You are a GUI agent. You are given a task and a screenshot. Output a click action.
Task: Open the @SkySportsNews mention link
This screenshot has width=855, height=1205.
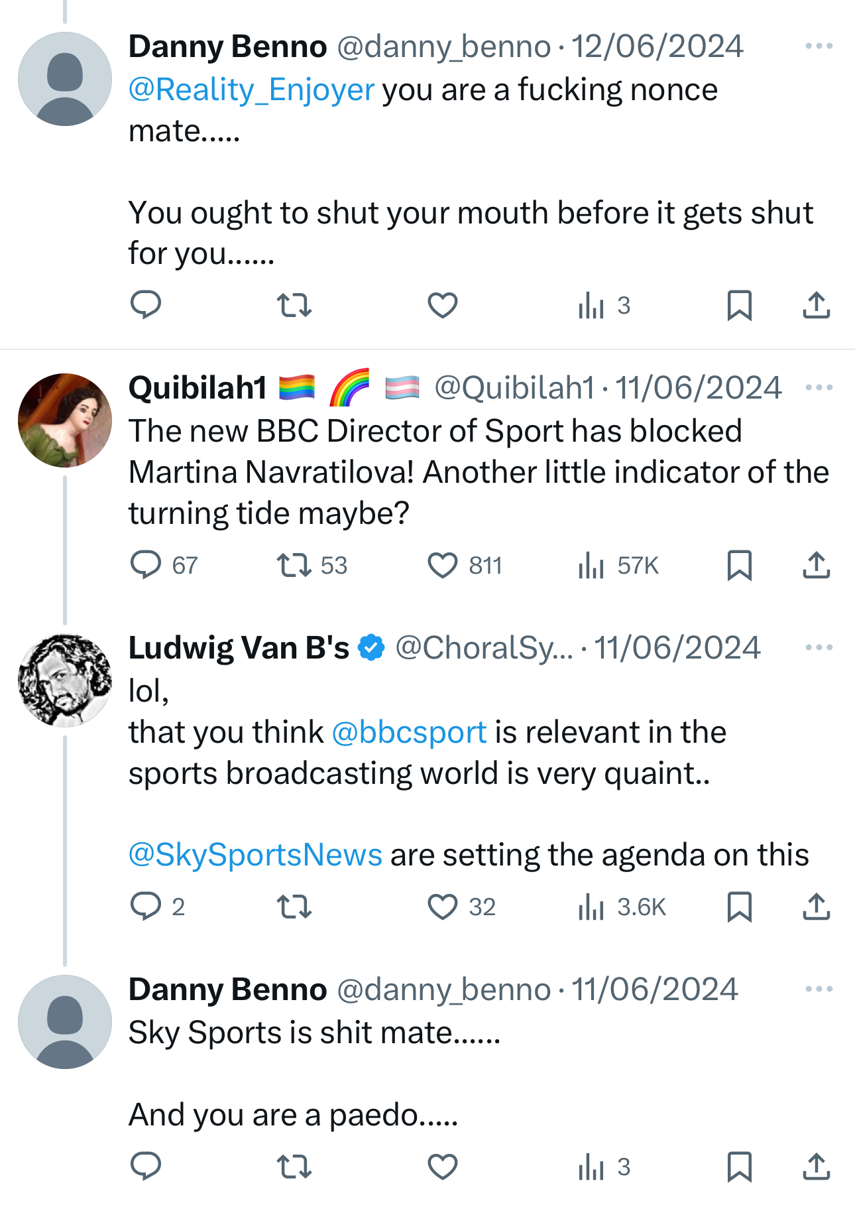255,855
